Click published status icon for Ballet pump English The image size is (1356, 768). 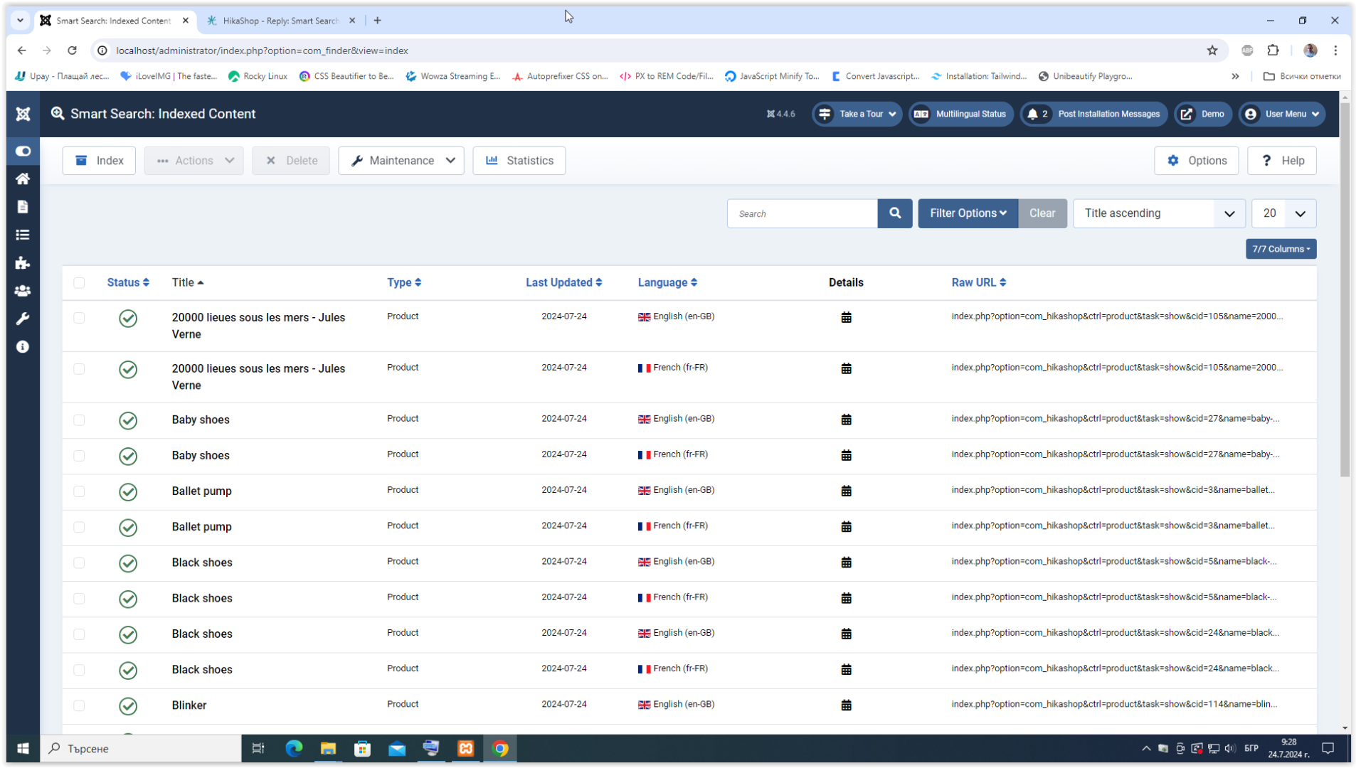(x=128, y=491)
